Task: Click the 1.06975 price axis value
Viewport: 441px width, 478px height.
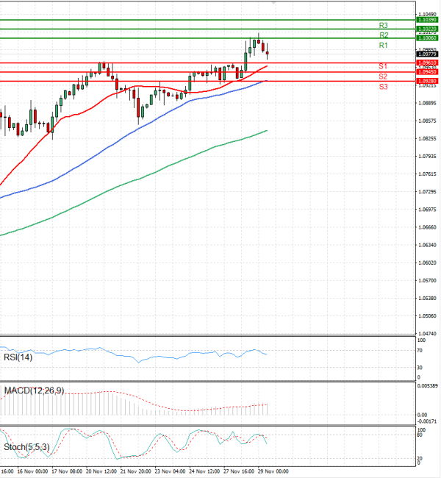Action: pos(427,210)
